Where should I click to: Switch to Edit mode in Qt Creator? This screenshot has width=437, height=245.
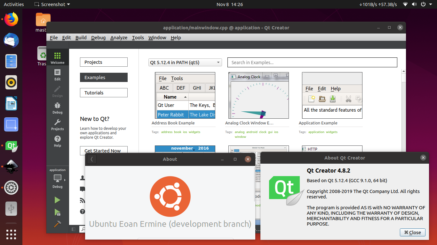[58, 73]
